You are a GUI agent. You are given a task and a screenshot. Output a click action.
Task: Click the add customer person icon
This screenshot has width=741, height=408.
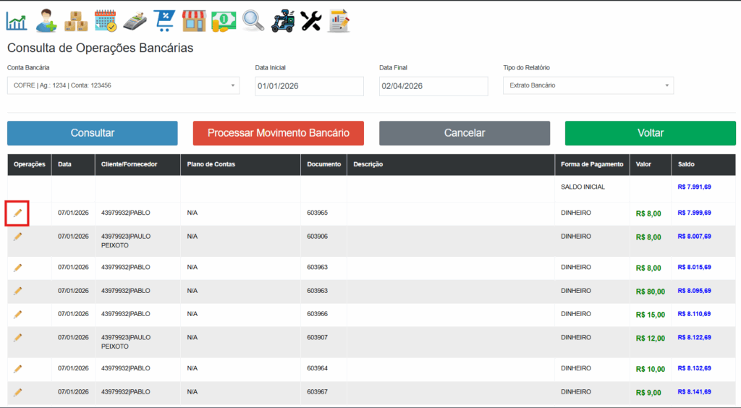[x=46, y=20]
